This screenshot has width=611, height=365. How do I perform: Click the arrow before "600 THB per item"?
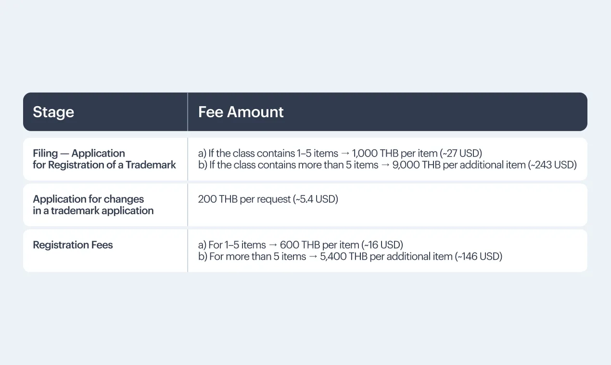[x=273, y=245]
